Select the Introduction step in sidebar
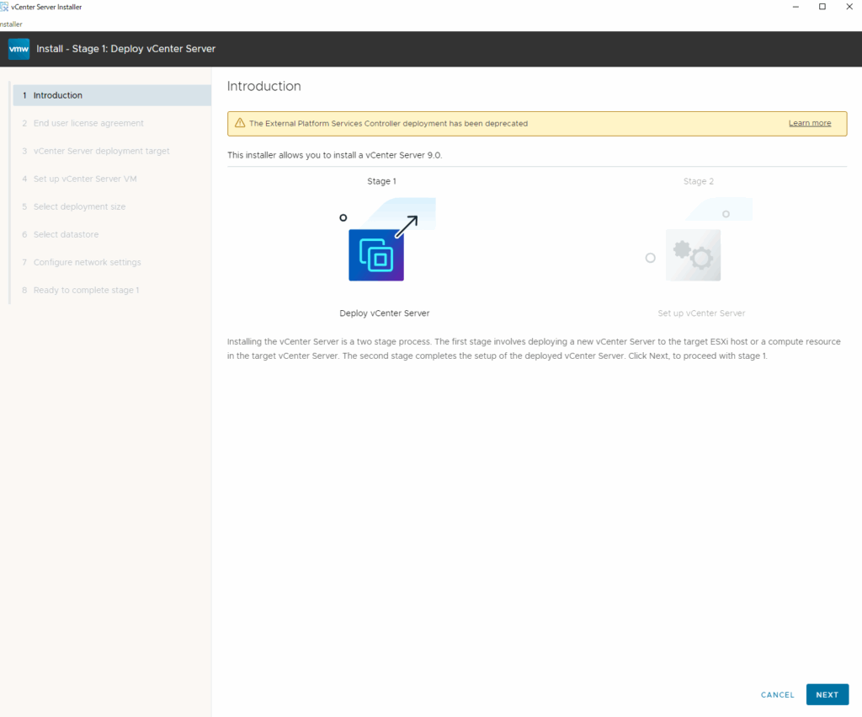The image size is (862, 717). pos(57,95)
